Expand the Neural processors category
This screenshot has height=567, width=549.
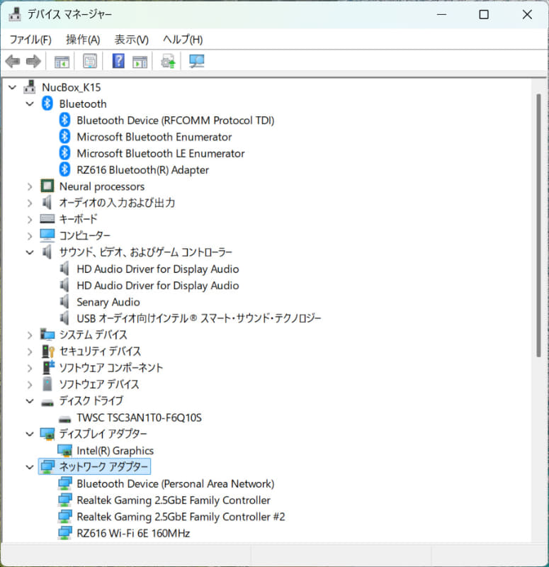click(x=30, y=186)
